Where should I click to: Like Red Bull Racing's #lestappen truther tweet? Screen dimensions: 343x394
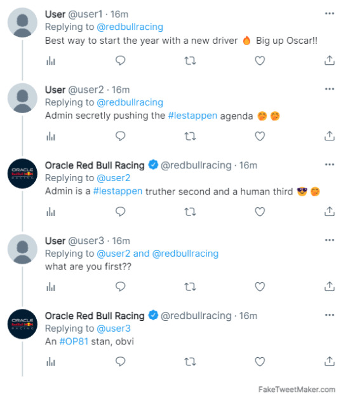coord(260,212)
